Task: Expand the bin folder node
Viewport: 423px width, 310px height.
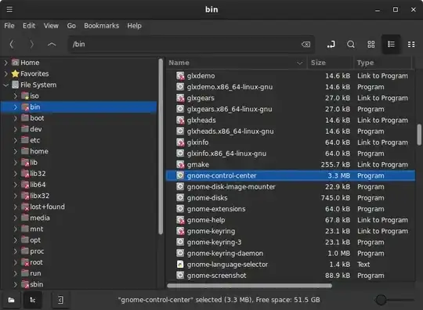Action: [x=16, y=107]
